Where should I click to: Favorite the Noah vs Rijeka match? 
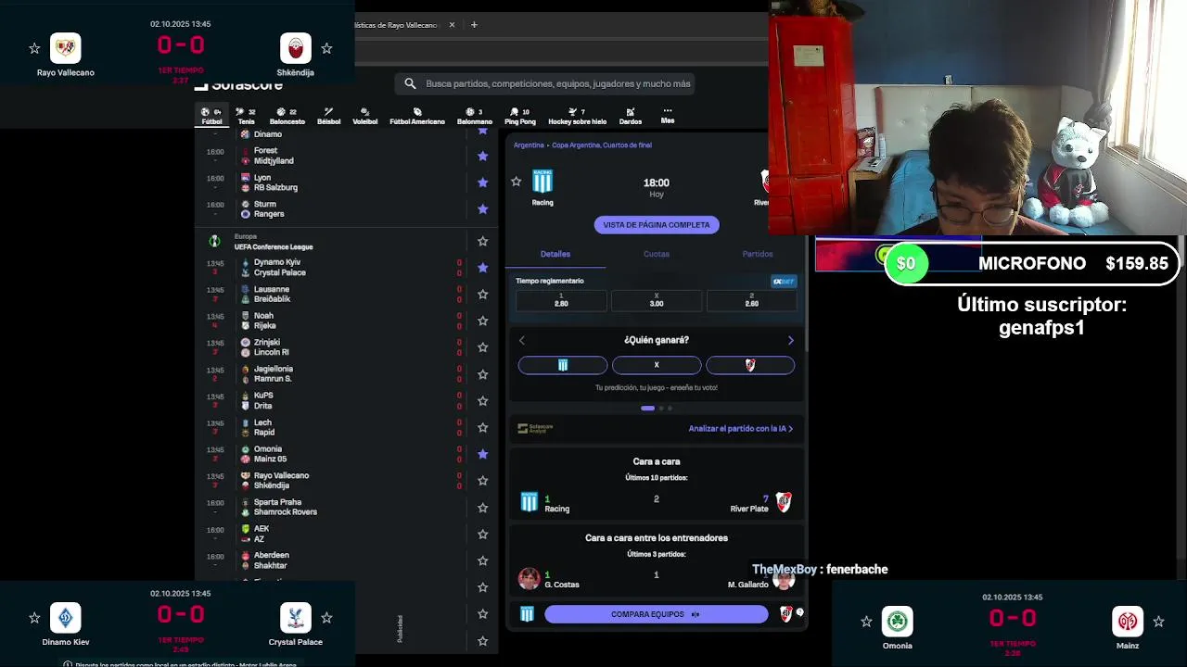482,321
